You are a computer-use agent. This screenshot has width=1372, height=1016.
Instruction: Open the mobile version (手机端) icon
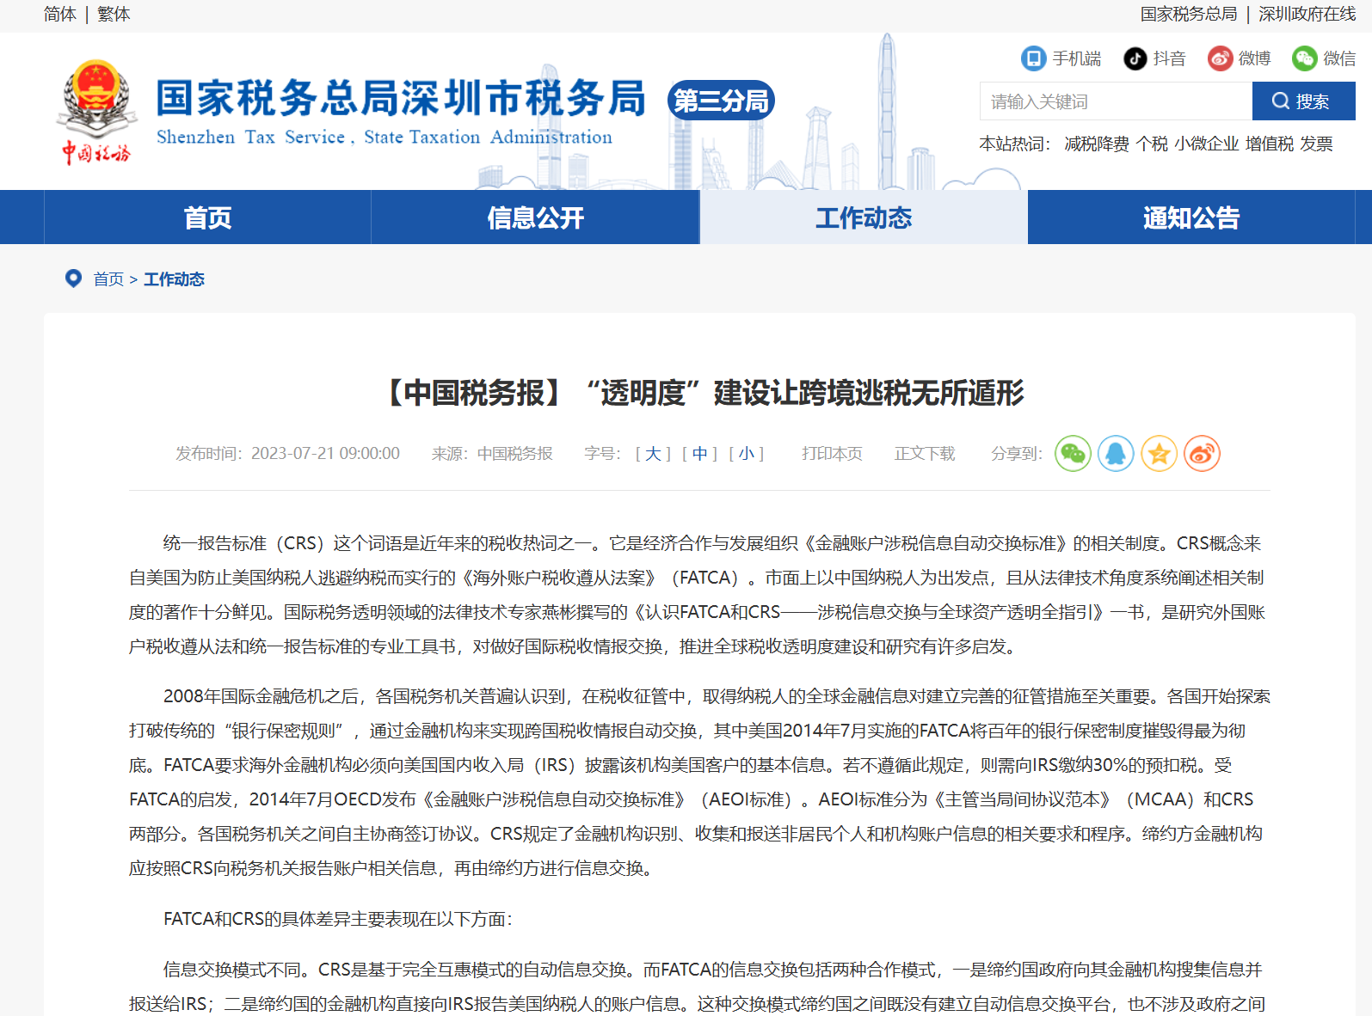[x=1033, y=58]
